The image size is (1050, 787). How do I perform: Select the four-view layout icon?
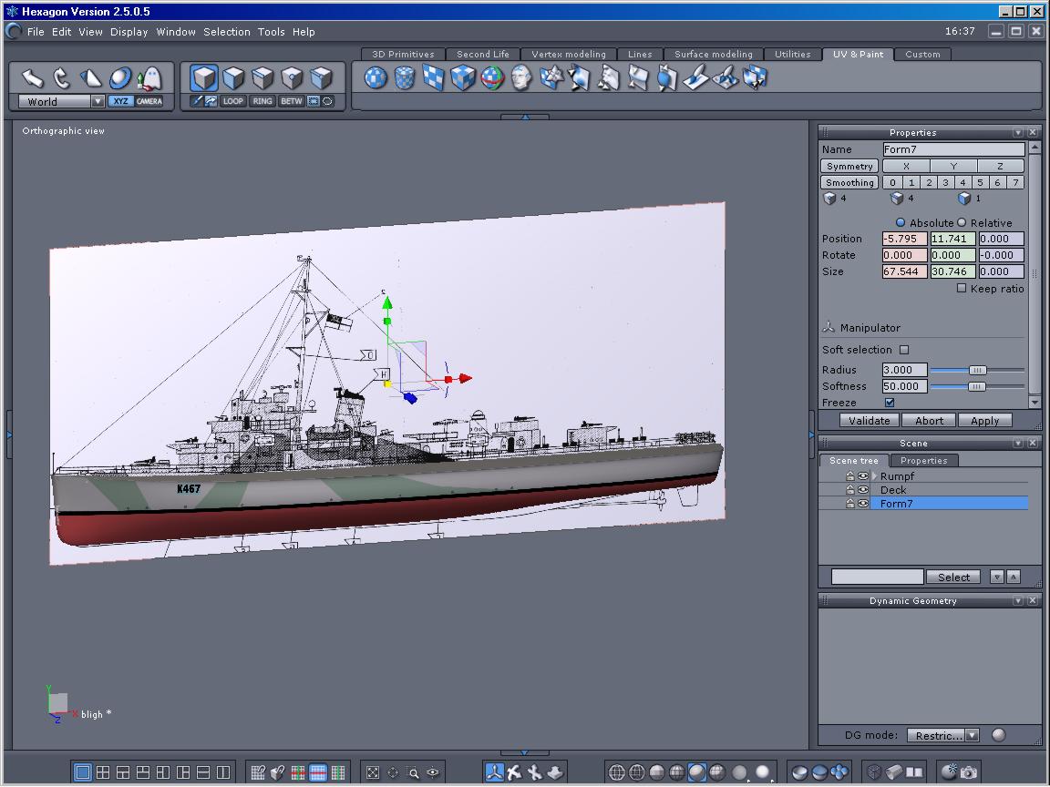coord(103,772)
